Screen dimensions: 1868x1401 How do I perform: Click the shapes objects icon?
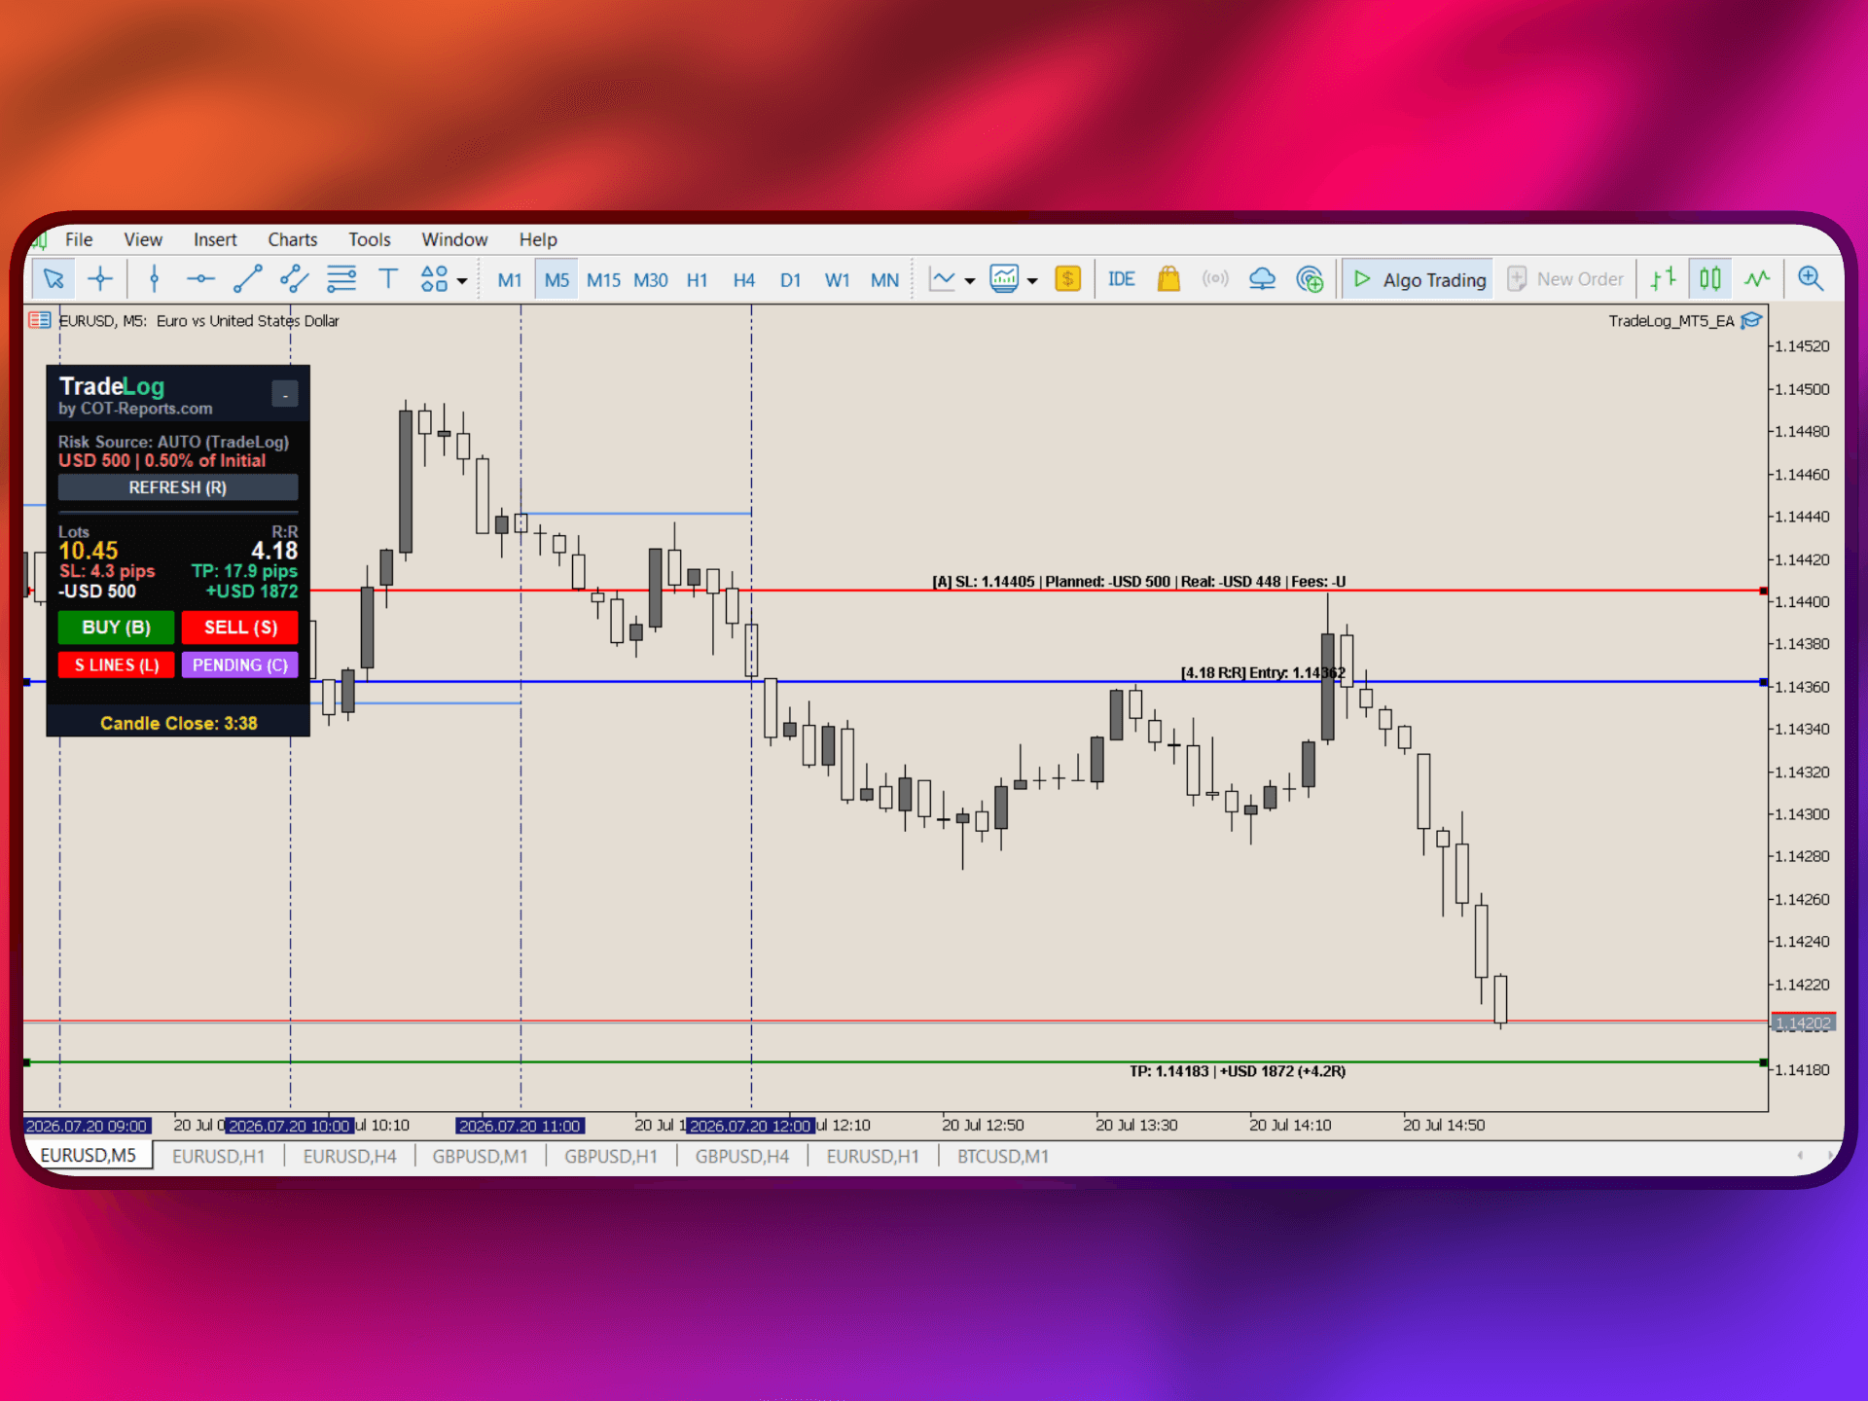click(434, 280)
